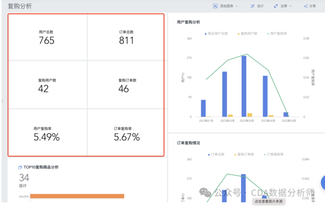Click the 添加图表 text label

(227, 6)
